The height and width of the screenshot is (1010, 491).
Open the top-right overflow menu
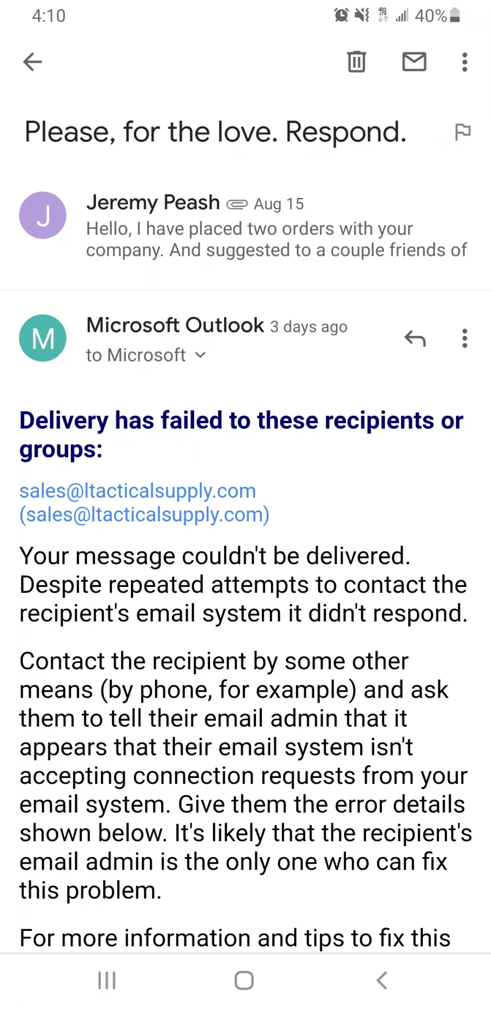[464, 62]
